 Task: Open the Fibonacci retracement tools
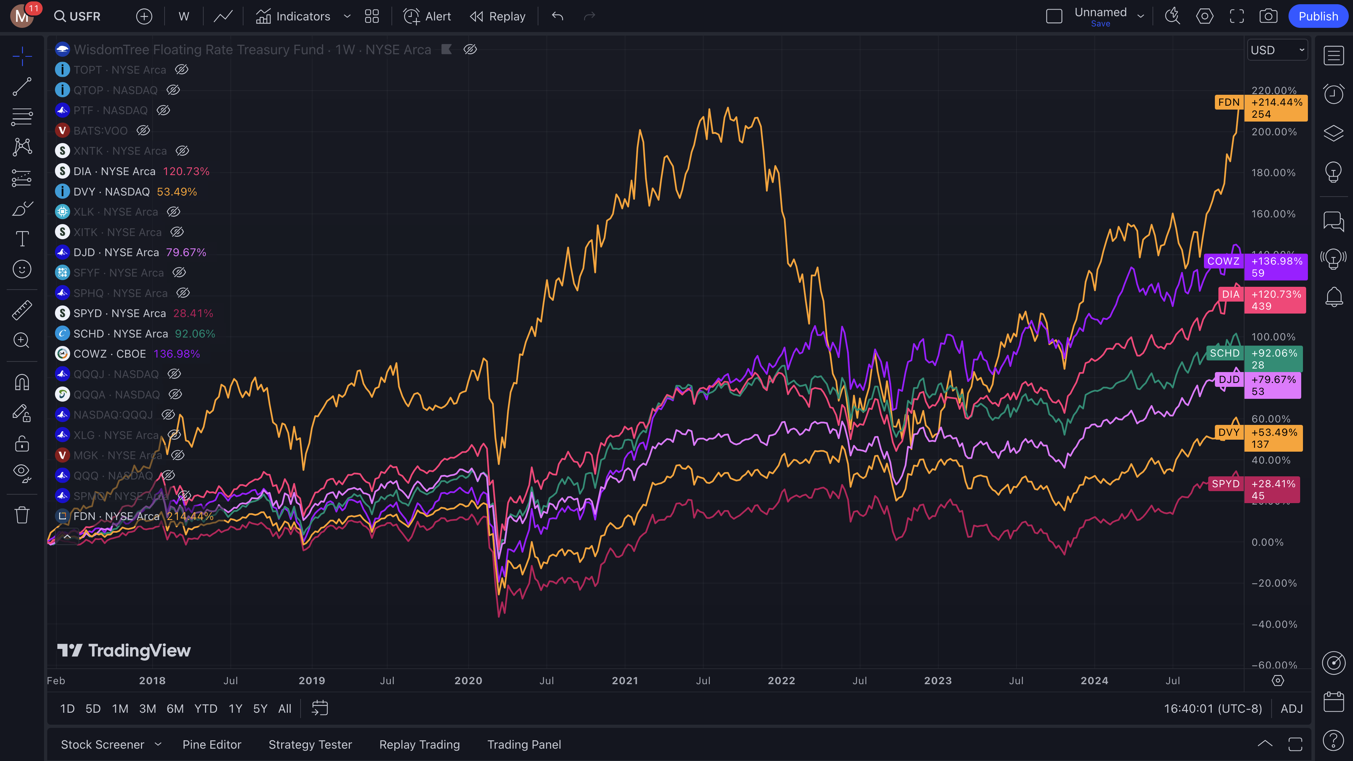point(22,117)
